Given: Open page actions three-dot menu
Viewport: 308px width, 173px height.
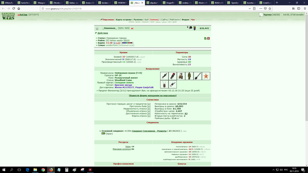Looking at the screenshot, I should tap(261, 8).
